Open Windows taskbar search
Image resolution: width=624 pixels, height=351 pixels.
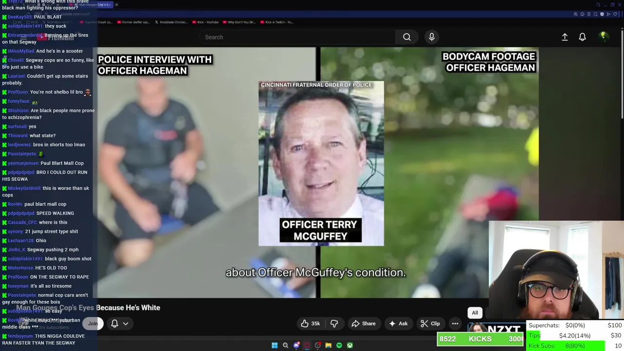pos(286,345)
